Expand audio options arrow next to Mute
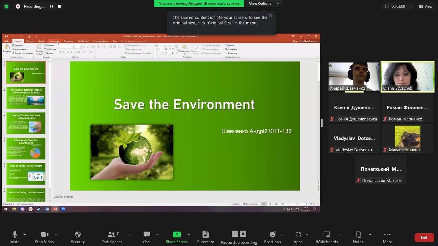 coord(25,235)
